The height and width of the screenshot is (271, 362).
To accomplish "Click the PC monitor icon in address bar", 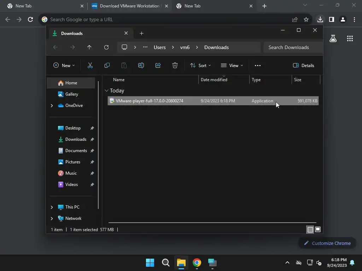I will [124, 47].
